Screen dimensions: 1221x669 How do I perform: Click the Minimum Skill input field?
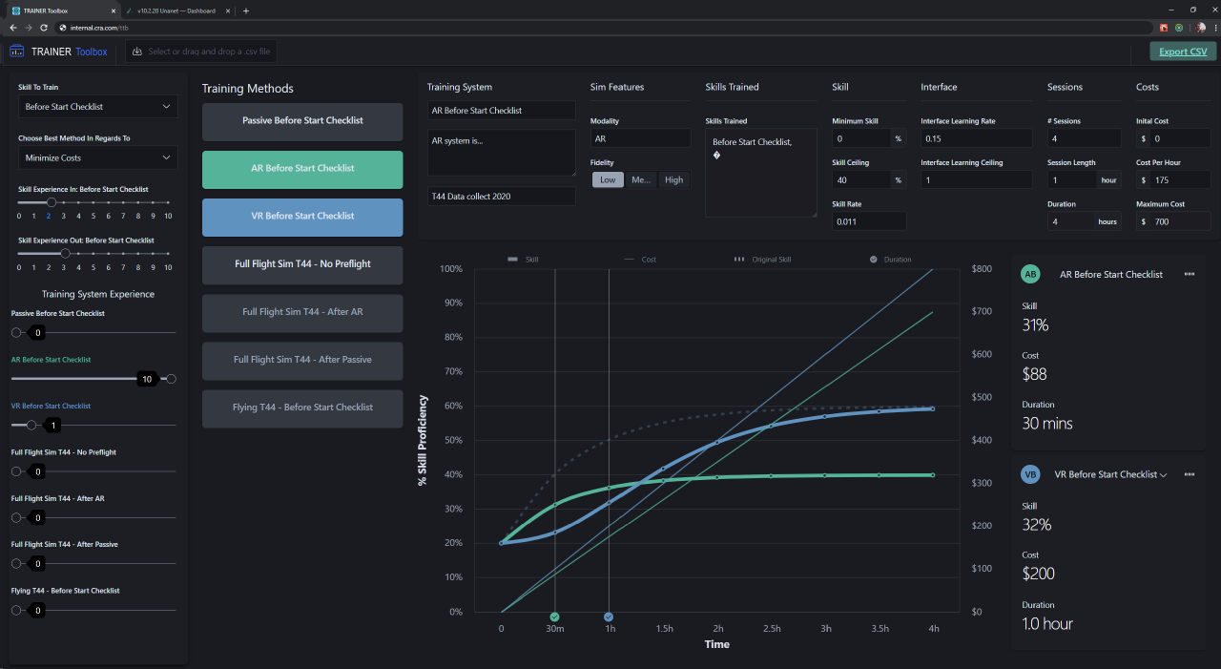pyautogui.click(x=861, y=137)
